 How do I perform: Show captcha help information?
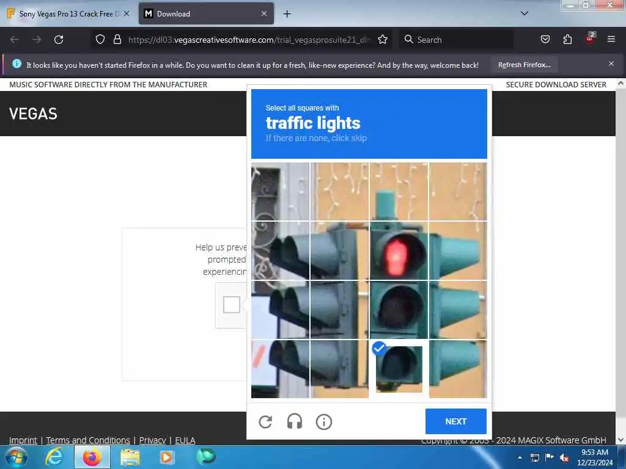324,421
